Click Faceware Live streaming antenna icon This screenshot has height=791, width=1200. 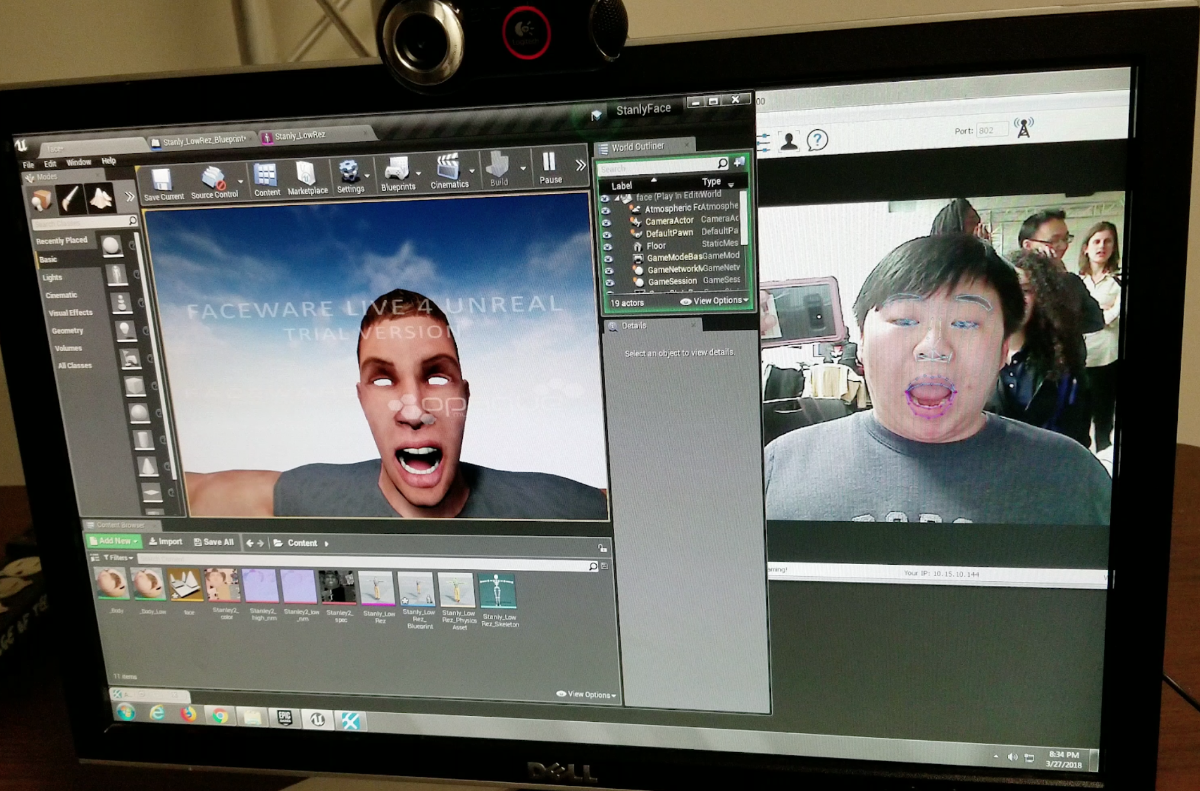point(1023,127)
